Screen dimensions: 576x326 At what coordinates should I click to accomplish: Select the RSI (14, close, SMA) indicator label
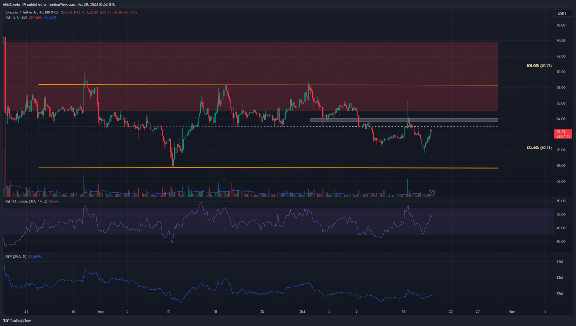coord(26,201)
